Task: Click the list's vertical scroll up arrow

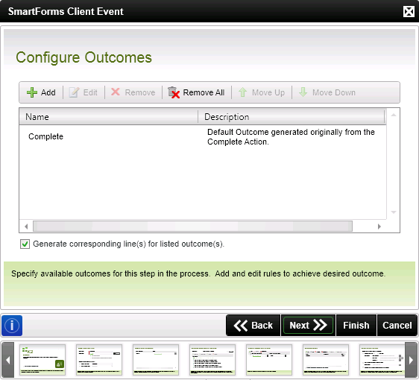Action: click(x=394, y=115)
